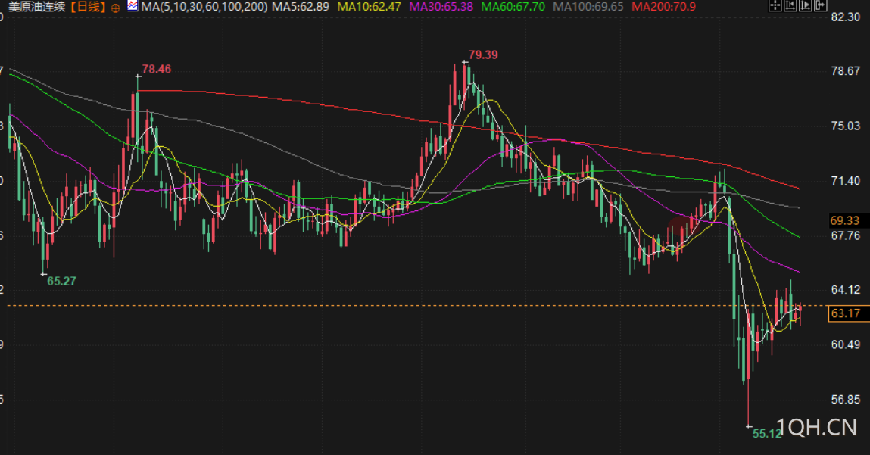
Task: Select the 【日线】 daily period label
Action: [x=89, y=7]
